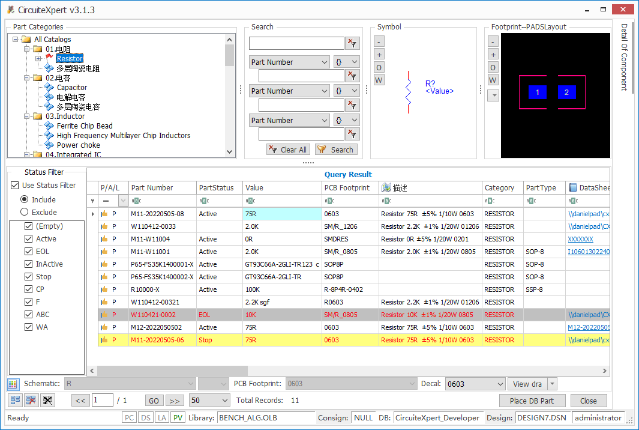Click the list icon with red X
This screenshot has width=639, height=430.
point(31,400)
